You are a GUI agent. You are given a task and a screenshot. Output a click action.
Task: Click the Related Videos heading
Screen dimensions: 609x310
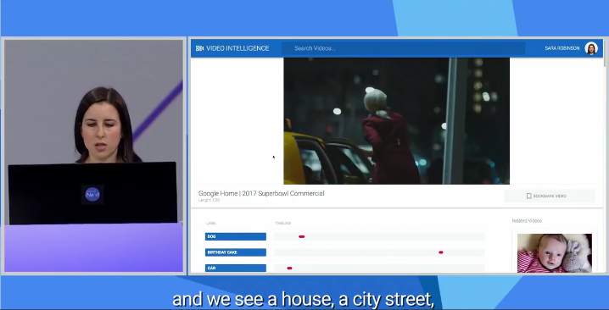point(526,221)
